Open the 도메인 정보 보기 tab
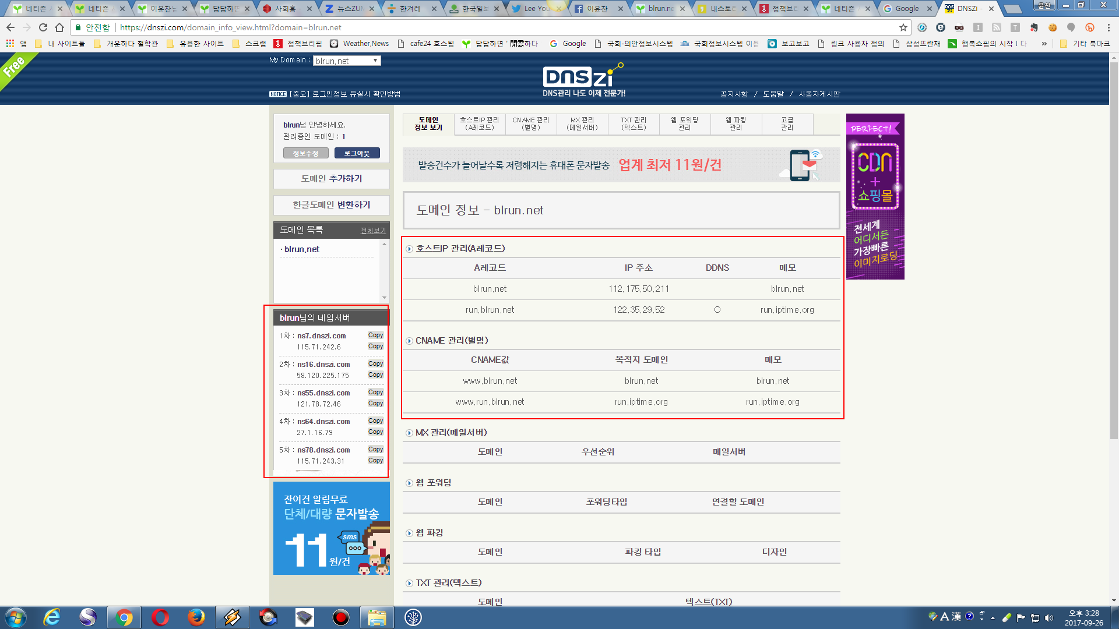Viewport: 1119px width, 629px height. [428, 124]
